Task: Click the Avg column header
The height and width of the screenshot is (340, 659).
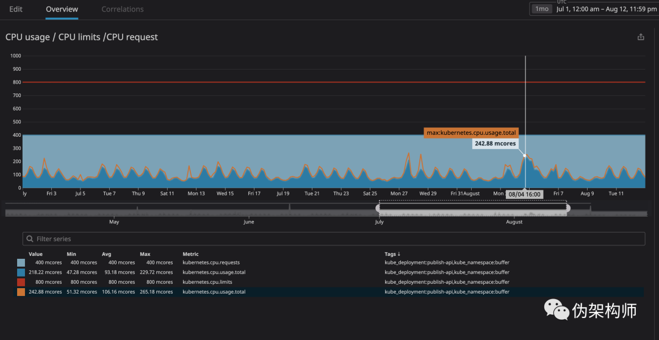Action: pos(106,254)
